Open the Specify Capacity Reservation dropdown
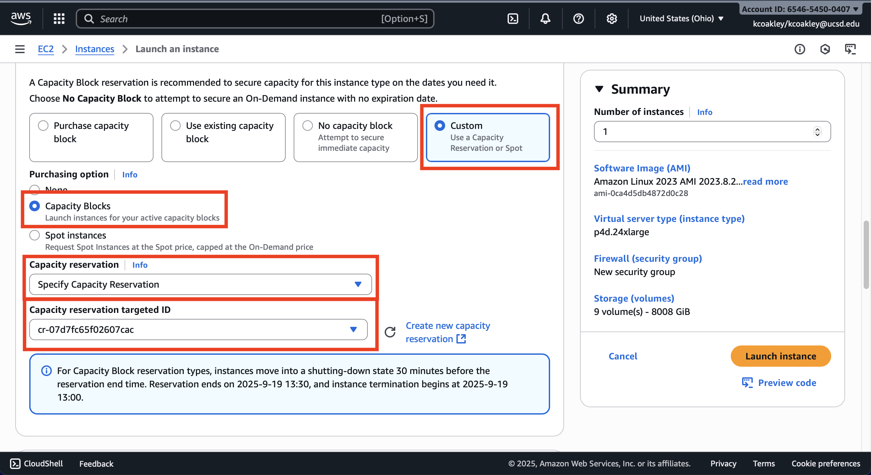 200,284
